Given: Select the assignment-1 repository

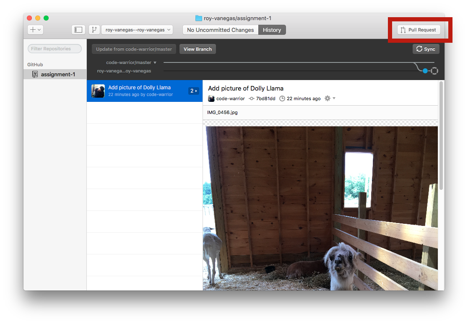Looking at the screenshot, I should click(x=55, y=74).
